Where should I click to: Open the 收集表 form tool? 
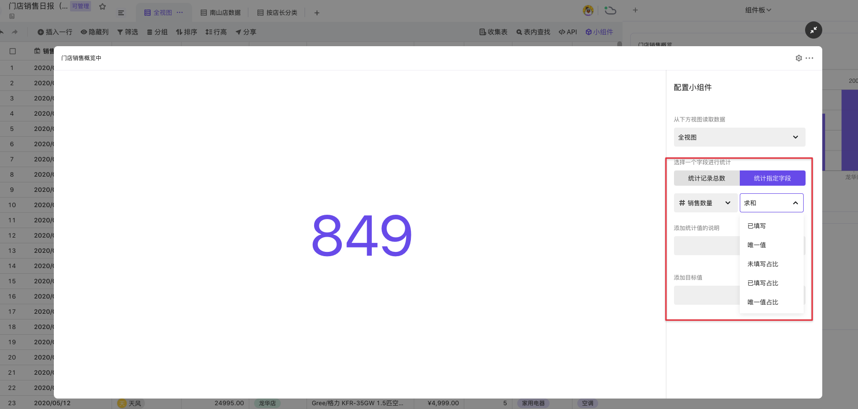(x=493, y=32)
